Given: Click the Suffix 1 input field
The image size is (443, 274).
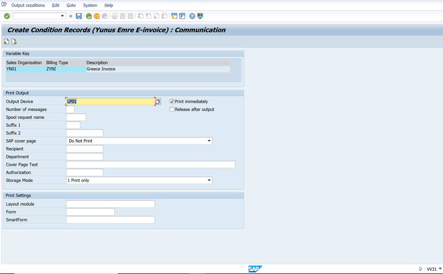Looking at the screenshot, I should click(73, 125).
